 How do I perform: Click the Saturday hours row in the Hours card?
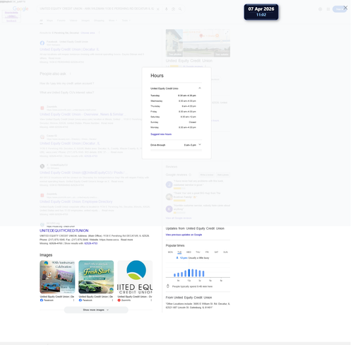[173, 117]
